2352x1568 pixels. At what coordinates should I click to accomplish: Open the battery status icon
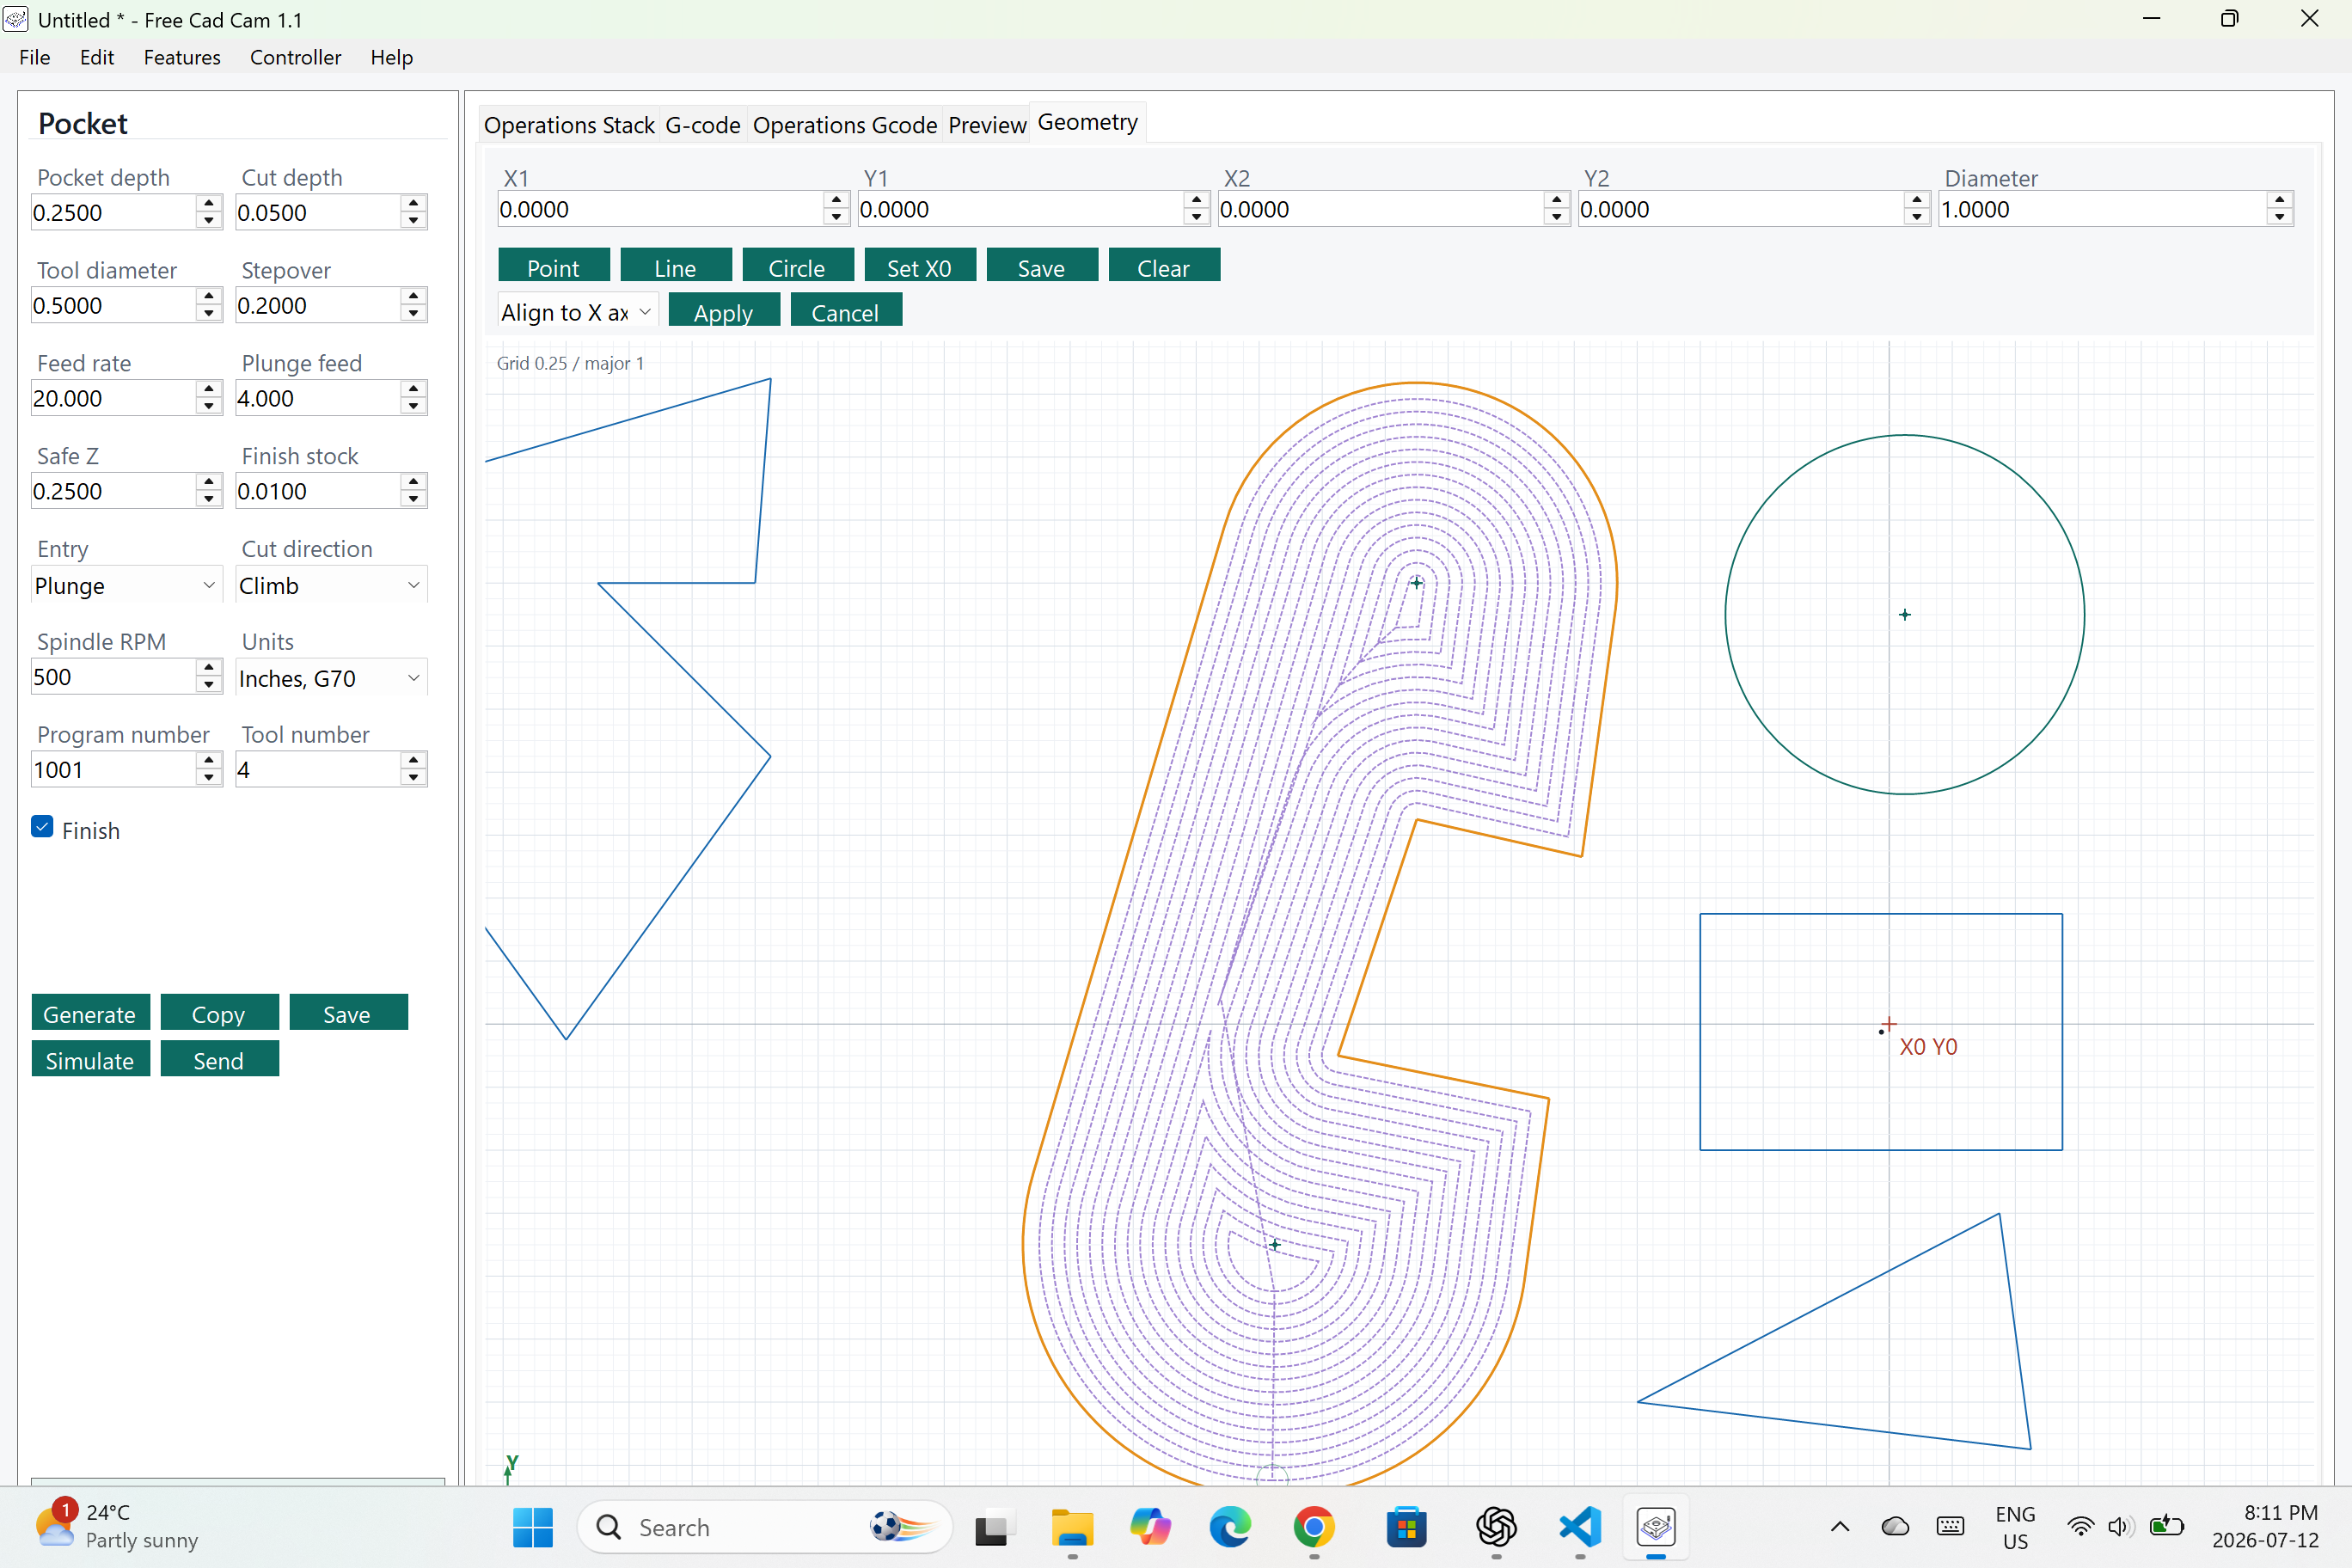pos(2166,1527)
